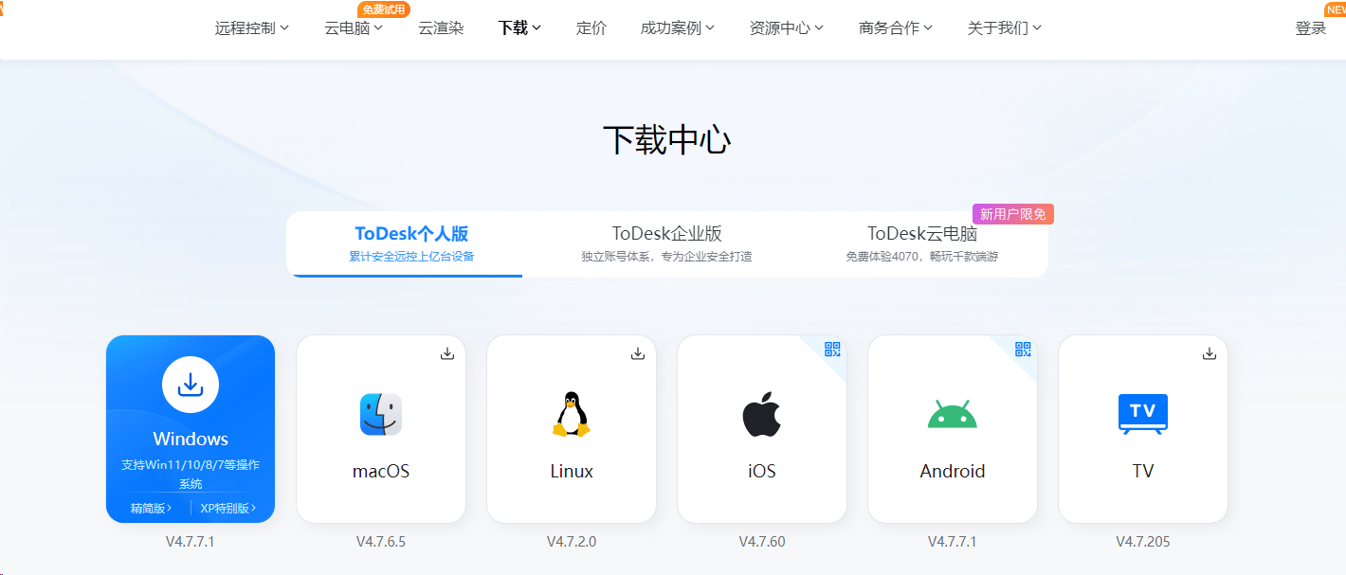
Task: Click the Android version V4.7.7.1 text
Action: pyautogui.click(x=953, y=542)
